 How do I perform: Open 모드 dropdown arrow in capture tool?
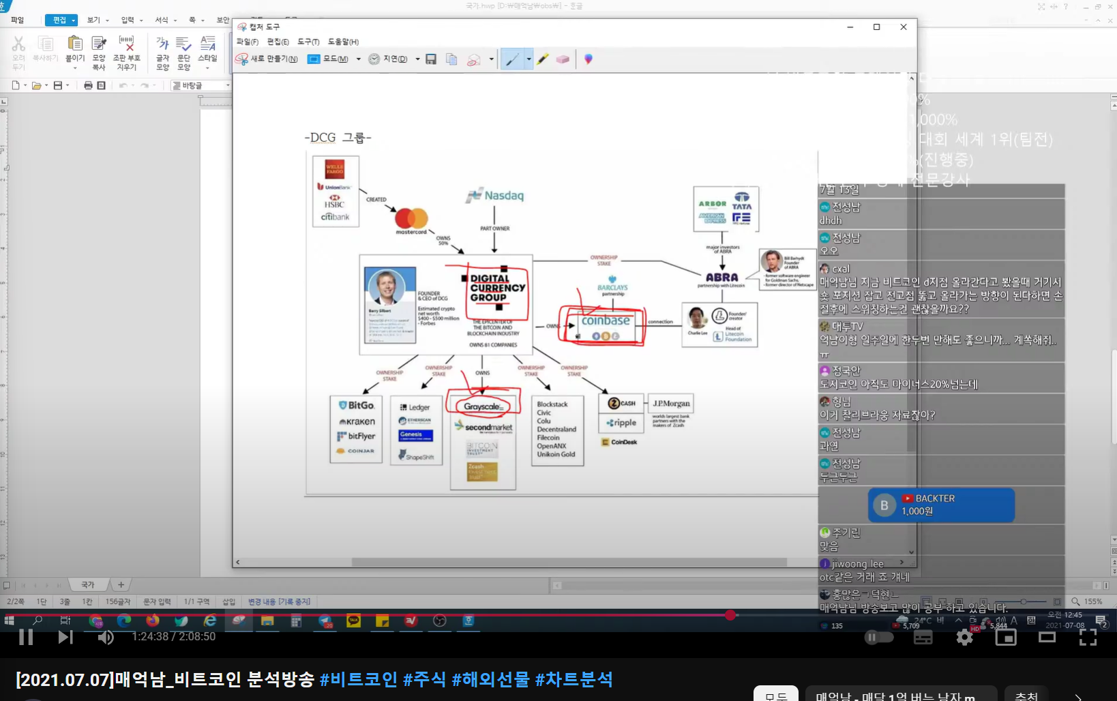pyautogui.click(x=358, y=59)
